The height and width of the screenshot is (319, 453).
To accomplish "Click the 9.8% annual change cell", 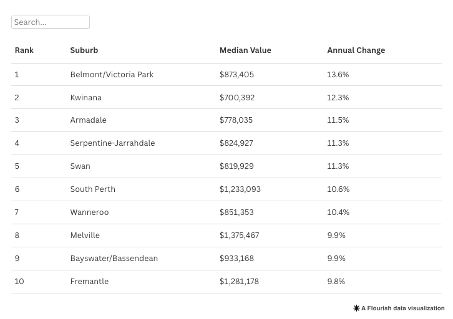I will click(336, 282).
